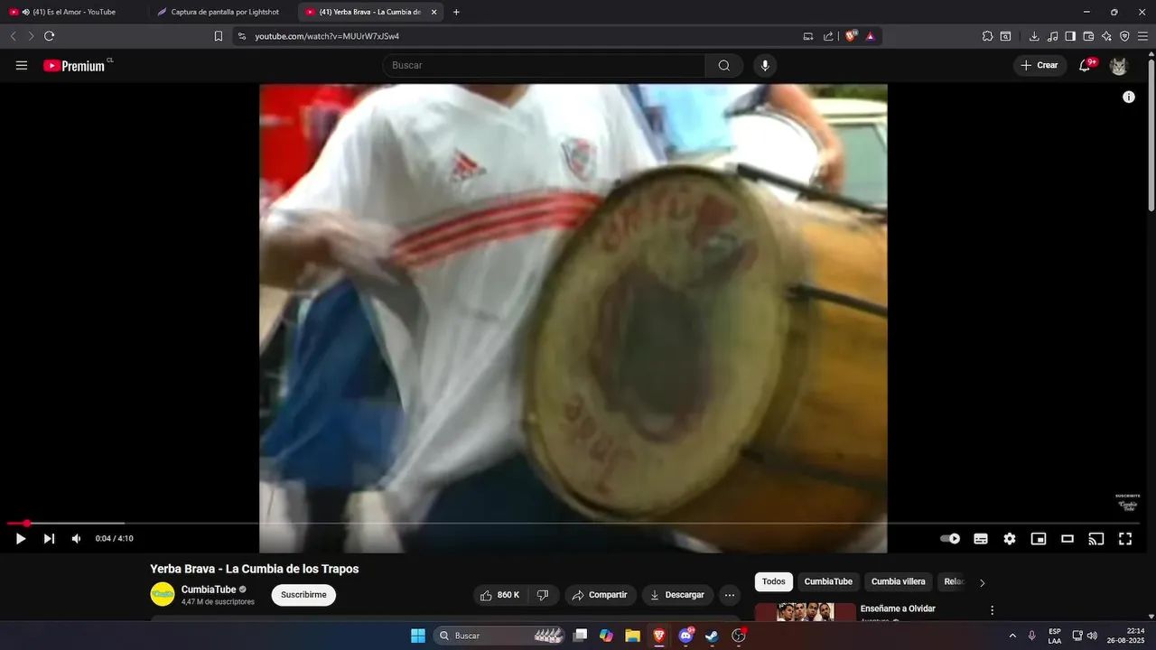Open Enseñame a Olvidar video thumbnail

(x=806, y=612)
